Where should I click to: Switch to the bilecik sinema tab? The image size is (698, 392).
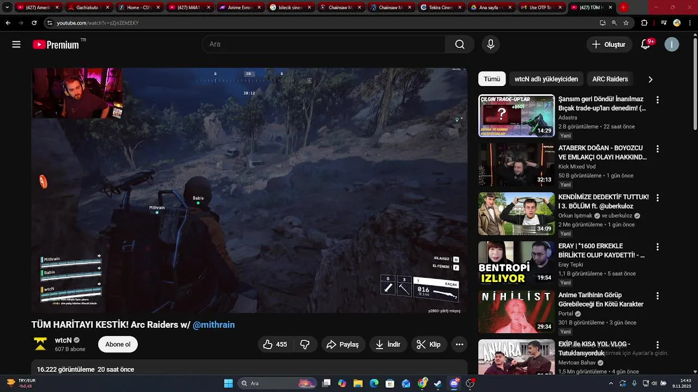click(x=290, y=8)
